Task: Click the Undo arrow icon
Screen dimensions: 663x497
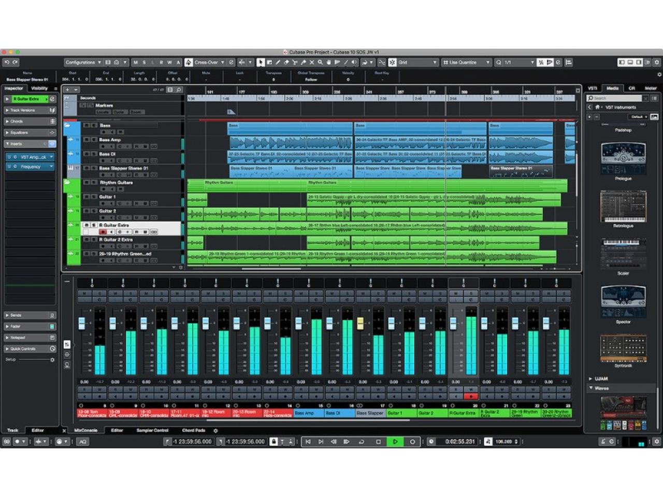Action: point(7,62)
